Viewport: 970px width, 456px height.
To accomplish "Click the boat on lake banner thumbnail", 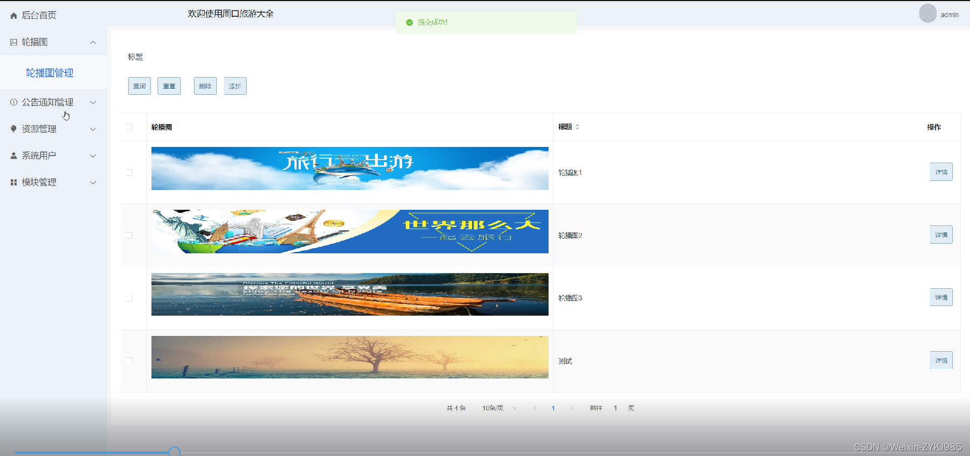I will (350, 294).
